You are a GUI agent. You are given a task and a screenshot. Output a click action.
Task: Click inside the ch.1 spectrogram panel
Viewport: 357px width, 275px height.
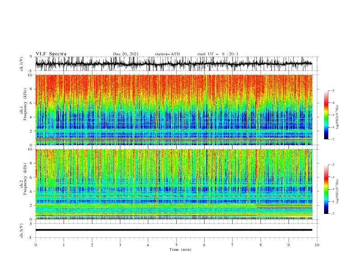174,110
